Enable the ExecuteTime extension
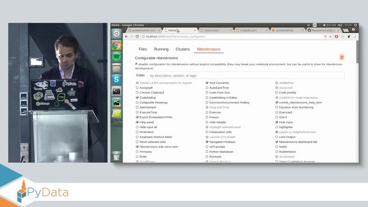This screenshot has width=368, height=207. coord(137,112)
